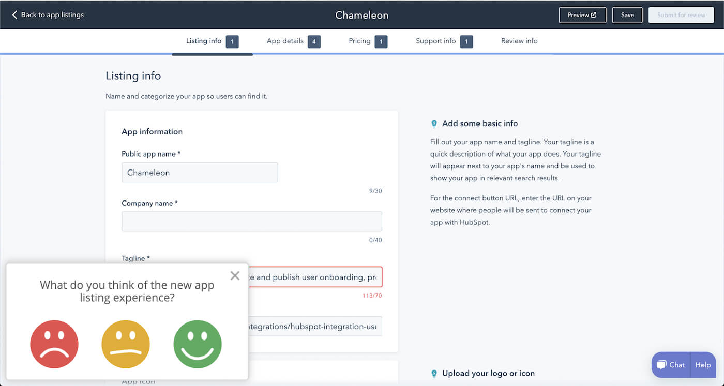Click the Submit for review button
724x386 pixels.
681,14
